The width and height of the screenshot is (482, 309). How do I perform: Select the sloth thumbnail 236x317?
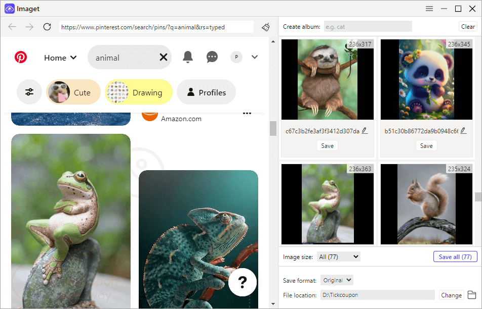point(328,79)
